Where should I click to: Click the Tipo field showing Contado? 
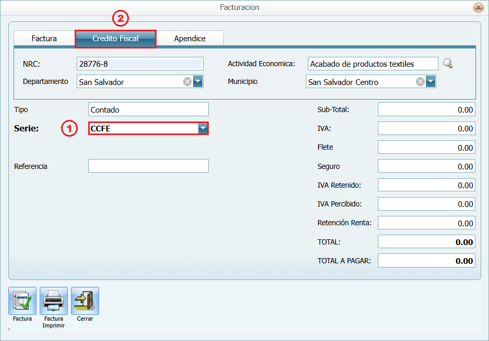[x=148, y=109]
